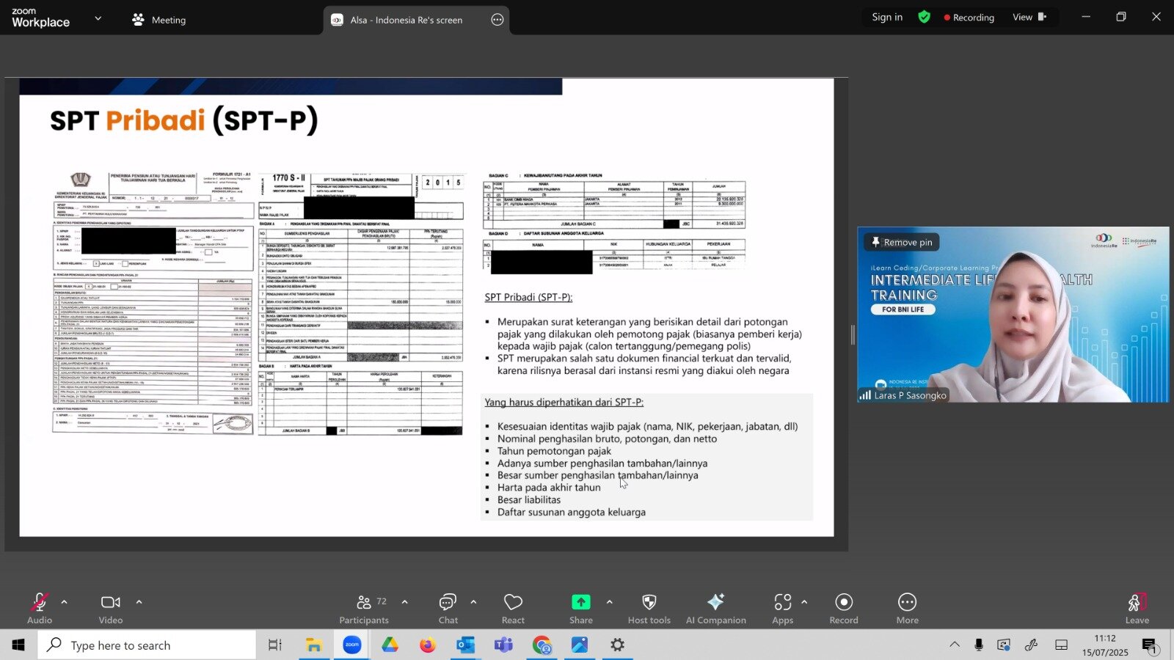1174x660 pixels.
Task: Click the underlined SPT Pribadi (SPT-P): heading
Action: [x=528, y=297]
